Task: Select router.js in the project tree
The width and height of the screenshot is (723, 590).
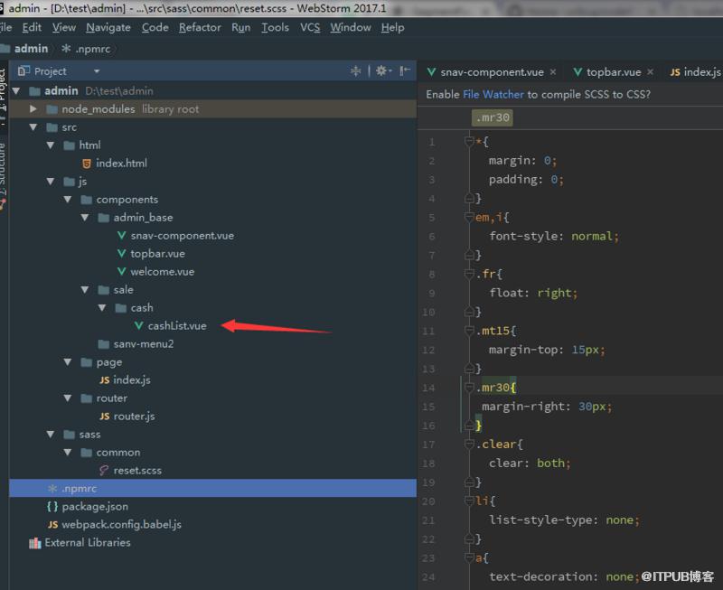Action: coord(134,417)
